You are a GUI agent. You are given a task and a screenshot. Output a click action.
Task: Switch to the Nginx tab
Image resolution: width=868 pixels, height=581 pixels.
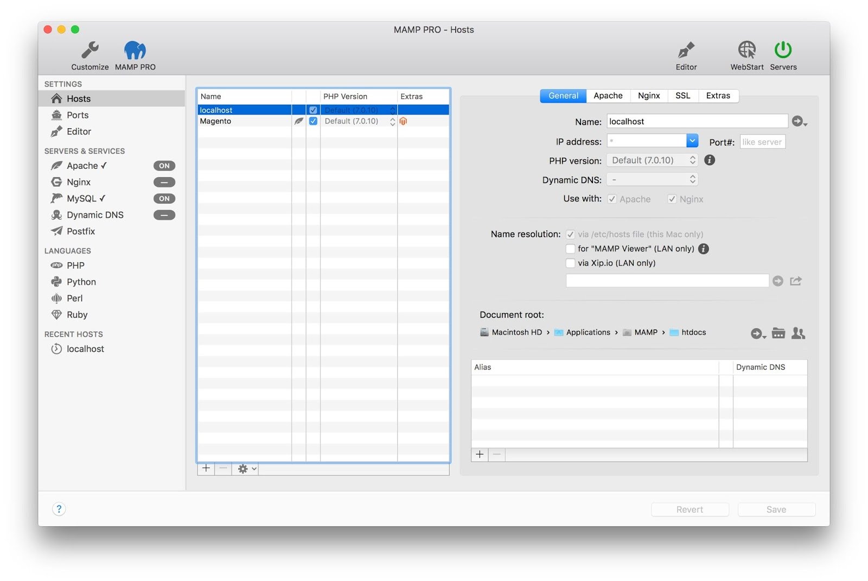tap(649, 96)
